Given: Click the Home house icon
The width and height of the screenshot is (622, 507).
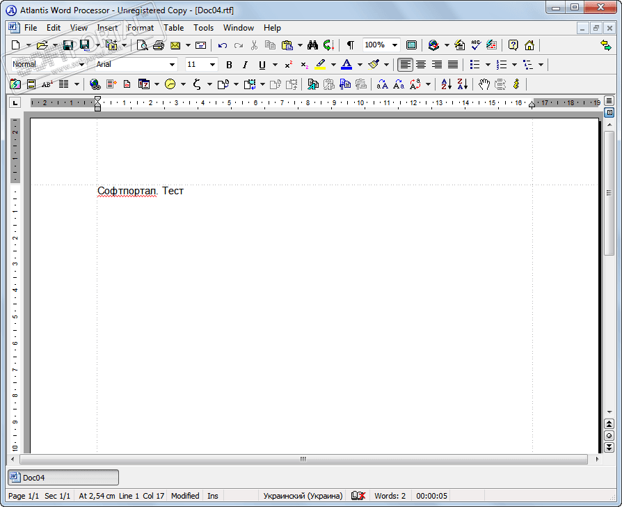Looking at the screenshot, I should pos(529,45).
